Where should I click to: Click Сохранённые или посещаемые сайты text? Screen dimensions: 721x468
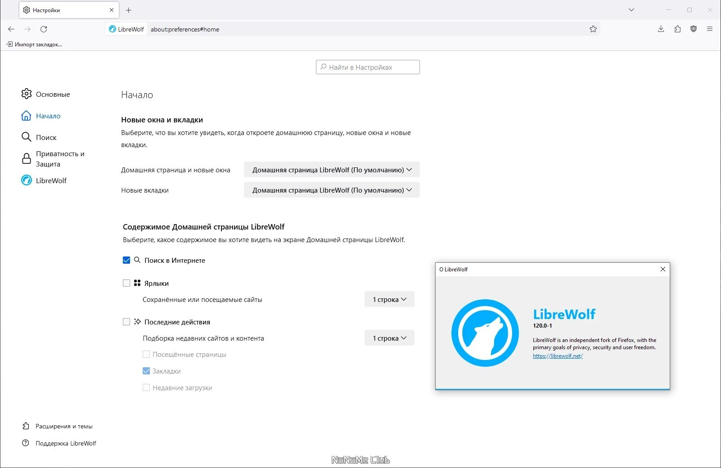pyautogui.click(x=203, y=299)
